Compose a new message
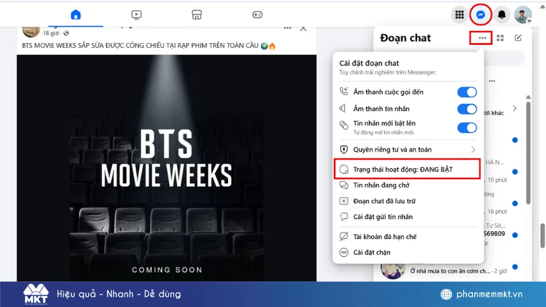The height and width of the screenshot is (307, 546). pos(518,38)
